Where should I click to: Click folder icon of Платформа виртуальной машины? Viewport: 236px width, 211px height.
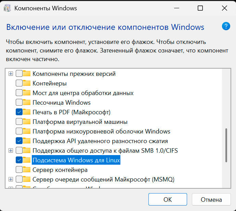(x=27, y=122)
